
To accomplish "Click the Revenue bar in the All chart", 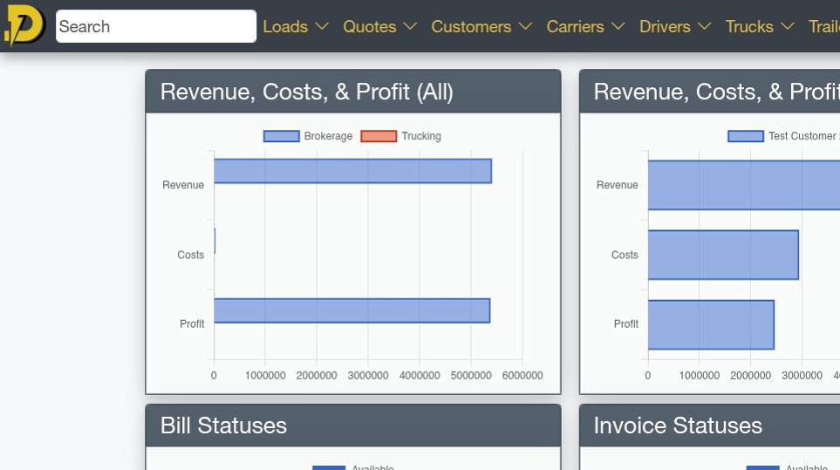I will [352, 171].
